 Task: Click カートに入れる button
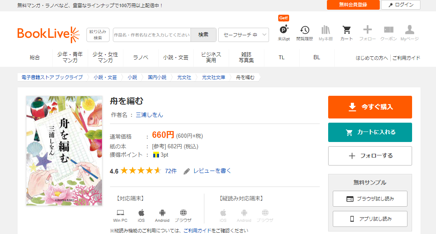tap(370, 132)
